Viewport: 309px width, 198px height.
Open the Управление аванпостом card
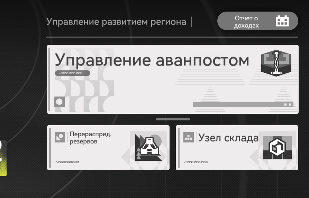tap(173, 79)
